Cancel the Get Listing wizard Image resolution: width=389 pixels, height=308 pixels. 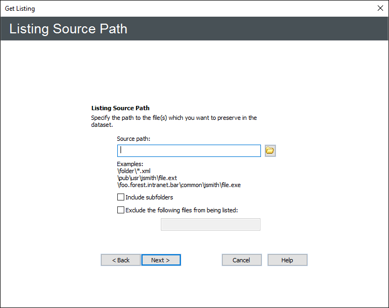pyautogui.click(x=242, y=260)
